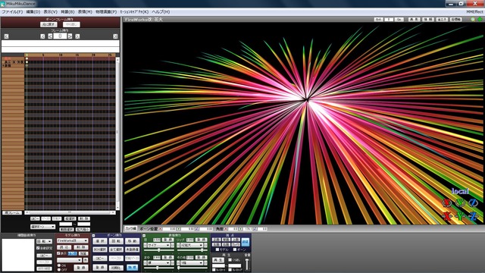
Task: Click the blue Z rotation axis icon
Action: pos(473,202)
